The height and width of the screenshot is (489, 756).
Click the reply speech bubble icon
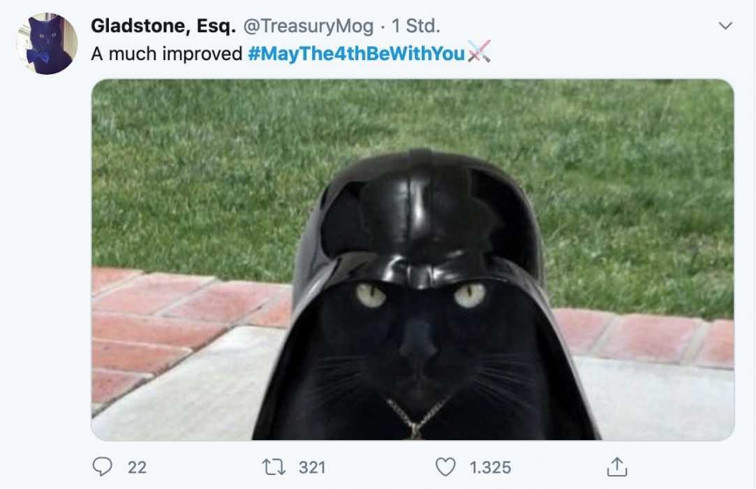tap(102, 467)
